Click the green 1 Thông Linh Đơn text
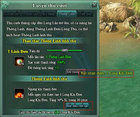 click(59, 57)
